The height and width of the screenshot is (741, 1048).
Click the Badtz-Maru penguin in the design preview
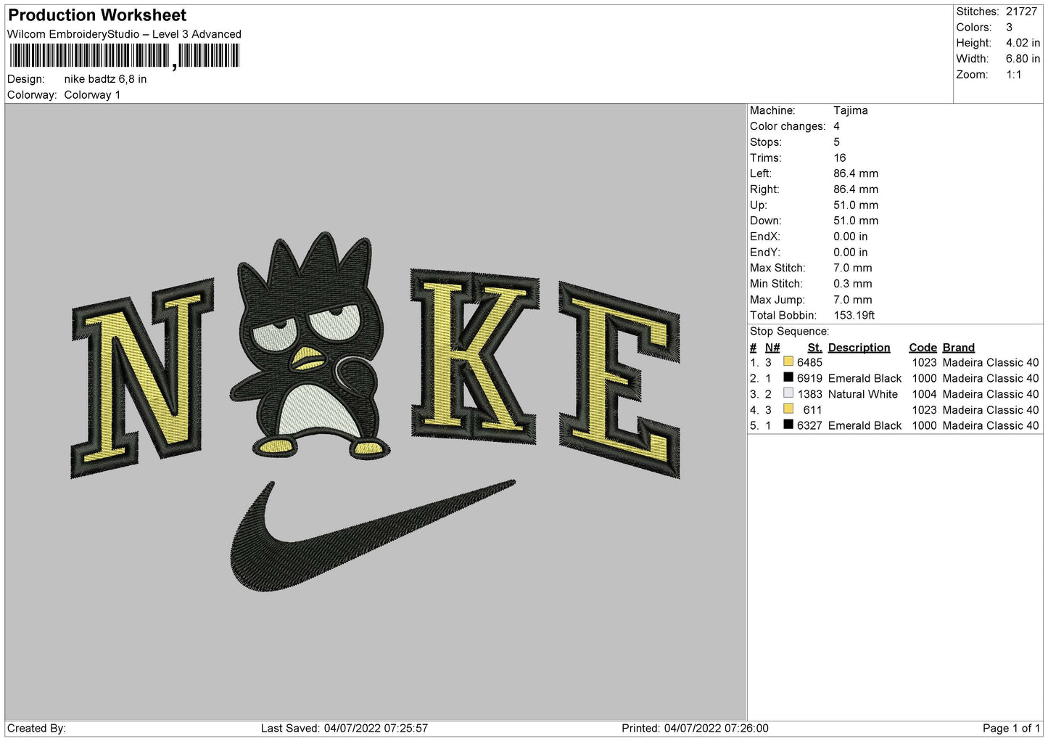[x=310, y=347]
